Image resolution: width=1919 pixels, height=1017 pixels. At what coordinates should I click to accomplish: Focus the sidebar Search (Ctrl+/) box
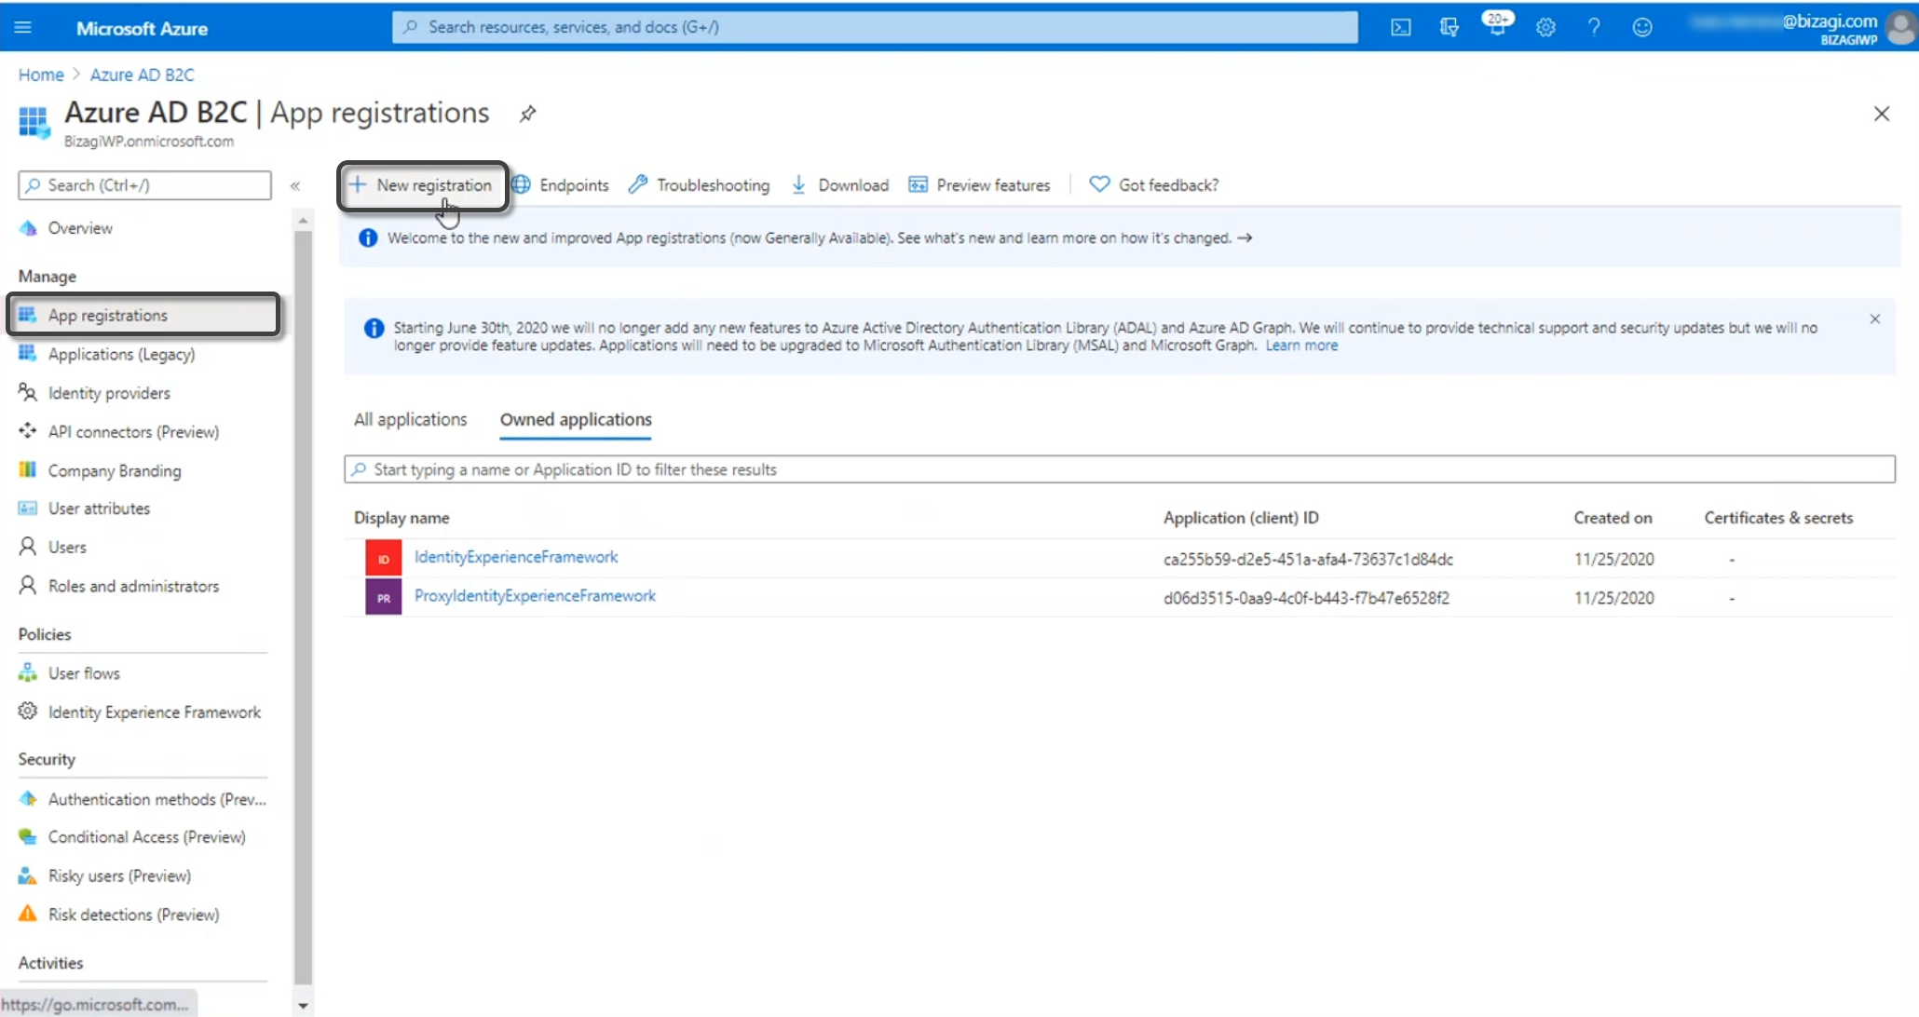(145, 185)
